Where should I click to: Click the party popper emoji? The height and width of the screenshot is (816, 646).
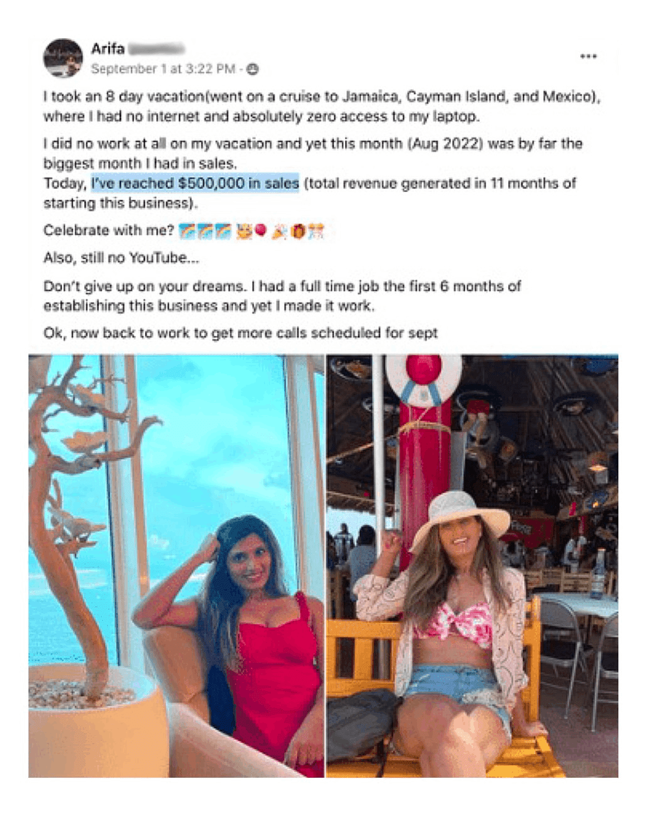pos(280,231)
